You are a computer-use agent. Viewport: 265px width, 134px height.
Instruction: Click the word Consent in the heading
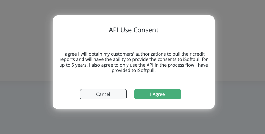click(146, 30)
